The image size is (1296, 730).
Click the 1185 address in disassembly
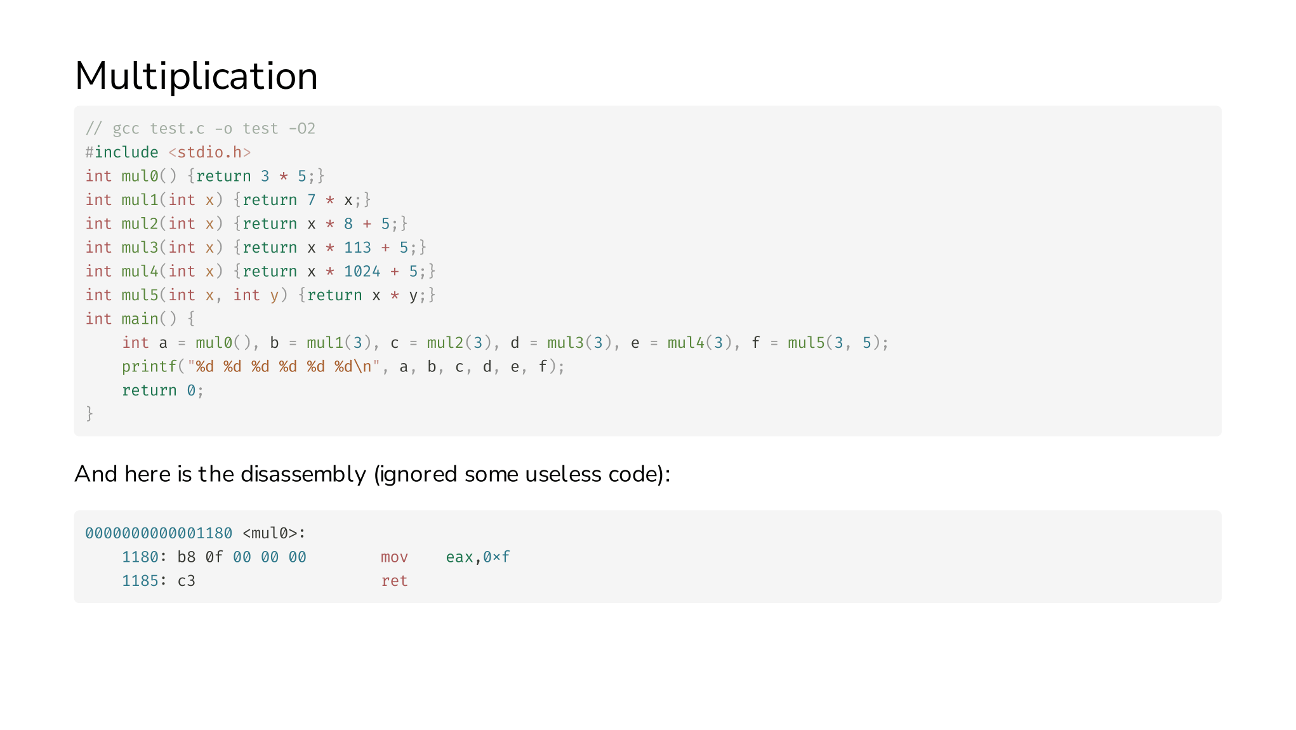coord(140,581)
